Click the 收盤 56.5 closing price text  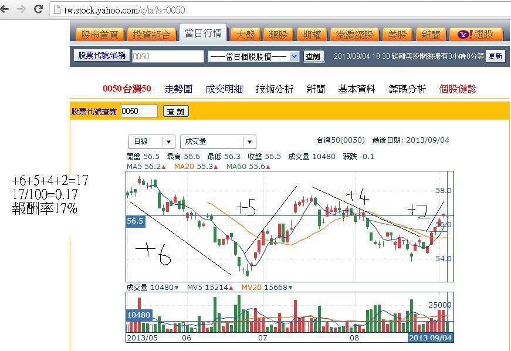pyautogui.click(x=264, y=157)
